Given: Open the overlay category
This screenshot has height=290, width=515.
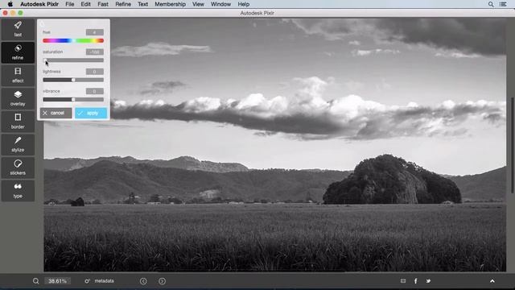Looking at the screenshot, I should [18, 98].
